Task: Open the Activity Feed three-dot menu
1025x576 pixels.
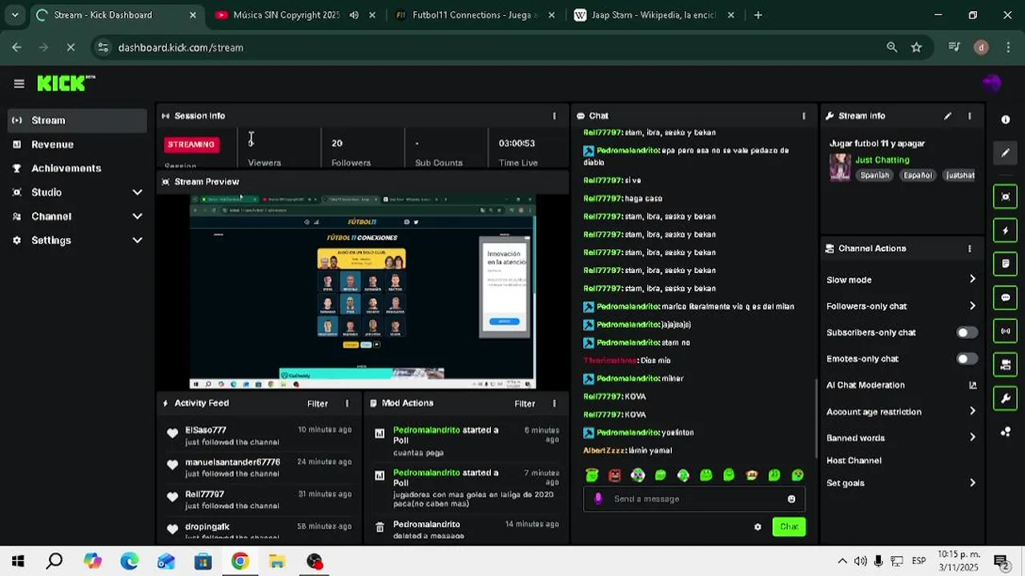Action: 347,404
